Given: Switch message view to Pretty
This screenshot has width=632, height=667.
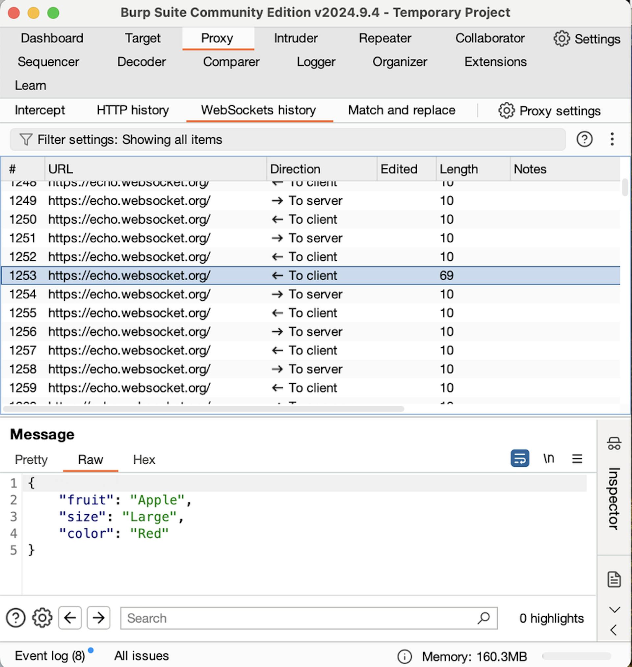Looking at the screenshot, I should (x=31, y=460).
